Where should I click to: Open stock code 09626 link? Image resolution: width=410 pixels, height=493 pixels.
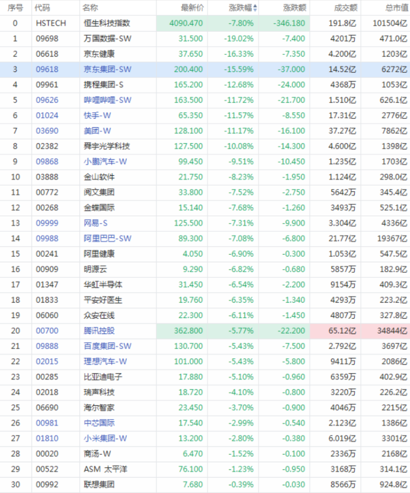[x=47, y=100]
